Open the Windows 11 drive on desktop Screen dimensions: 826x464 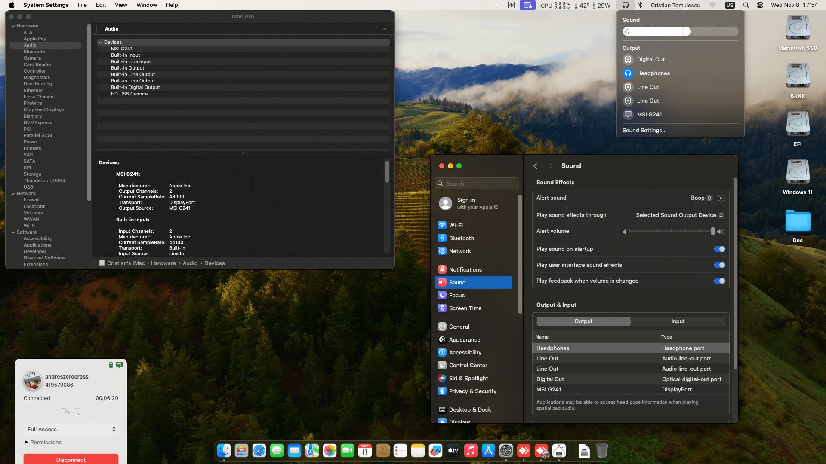(798, 177)
